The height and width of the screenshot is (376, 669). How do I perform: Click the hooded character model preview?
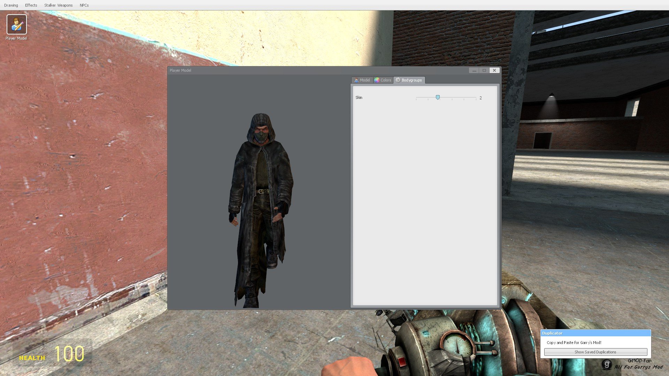[261, 210]
